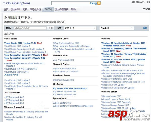The width and height of the screenshot is (151, 122).
Task: Open Visual Studio Professional 2015 with Update 3
Action: click(x=25, y=52)
